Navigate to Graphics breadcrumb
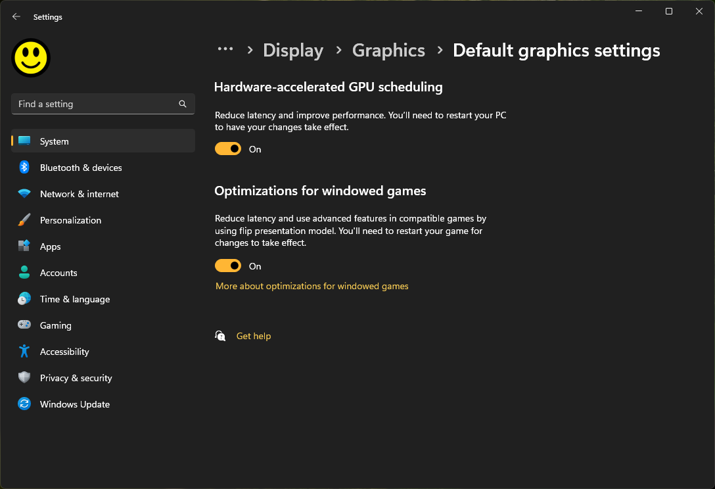Viewport: 715px width, 489px height. tap(388, 51)
